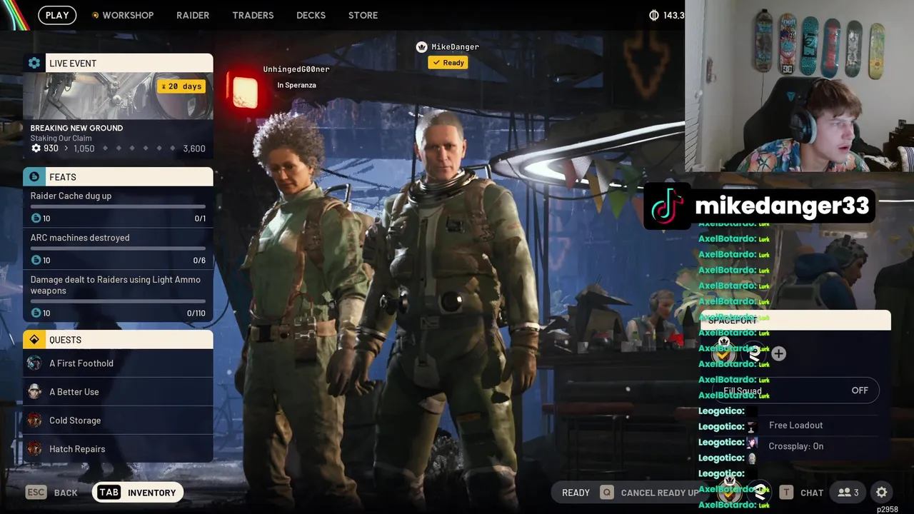Open CHAT from the bottom bar
The height and width of the screenshot is (514, 914).
[812, 493]
